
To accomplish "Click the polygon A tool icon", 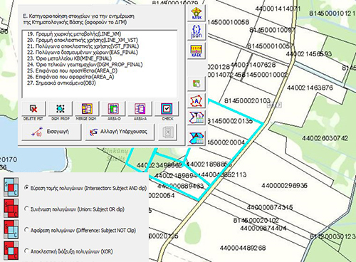I will click(197, 102).
